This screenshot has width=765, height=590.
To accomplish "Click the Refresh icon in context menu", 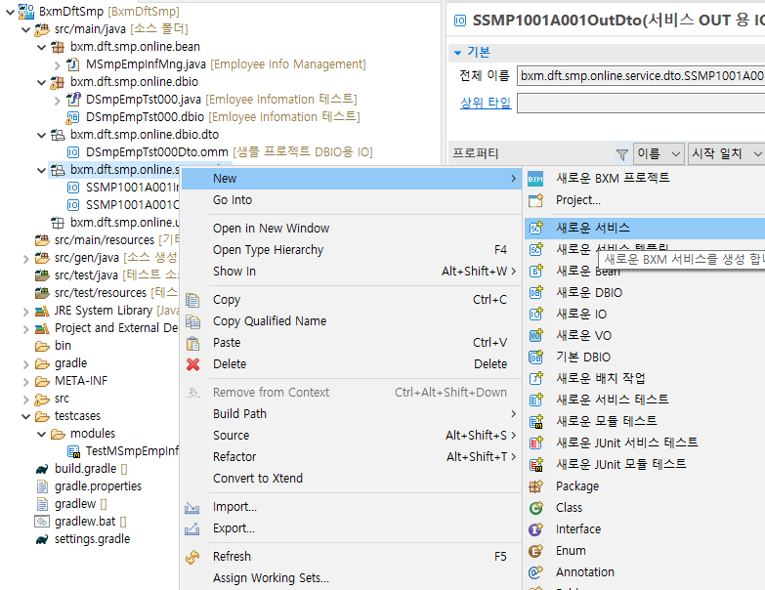I will (193, 557).
